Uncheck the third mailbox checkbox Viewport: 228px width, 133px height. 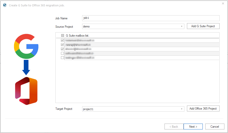coord(62,49)
